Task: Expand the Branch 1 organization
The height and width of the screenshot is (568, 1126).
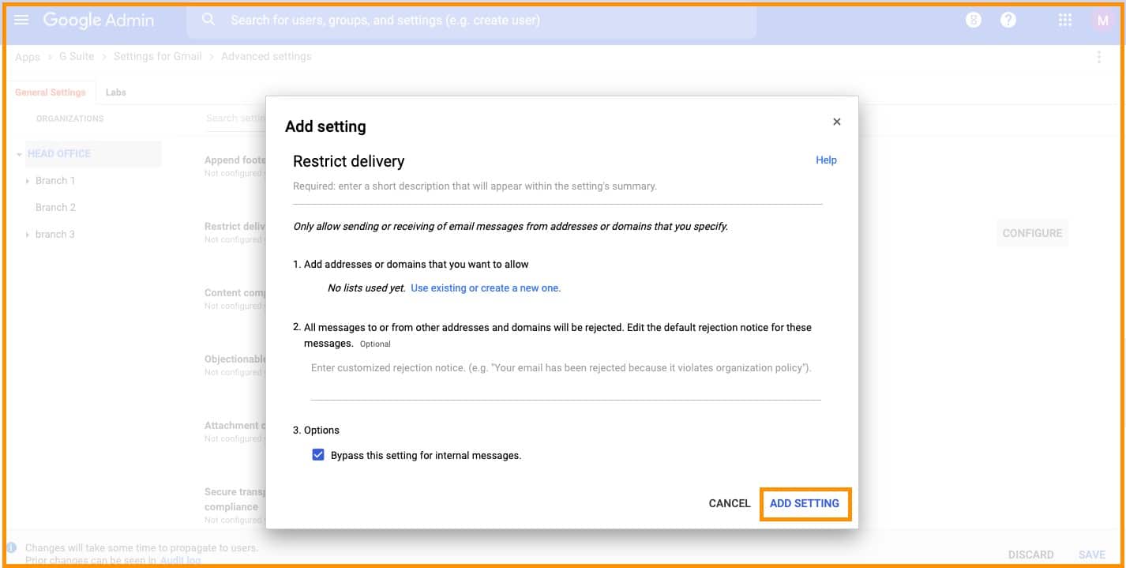Action: tap(28, 181)
